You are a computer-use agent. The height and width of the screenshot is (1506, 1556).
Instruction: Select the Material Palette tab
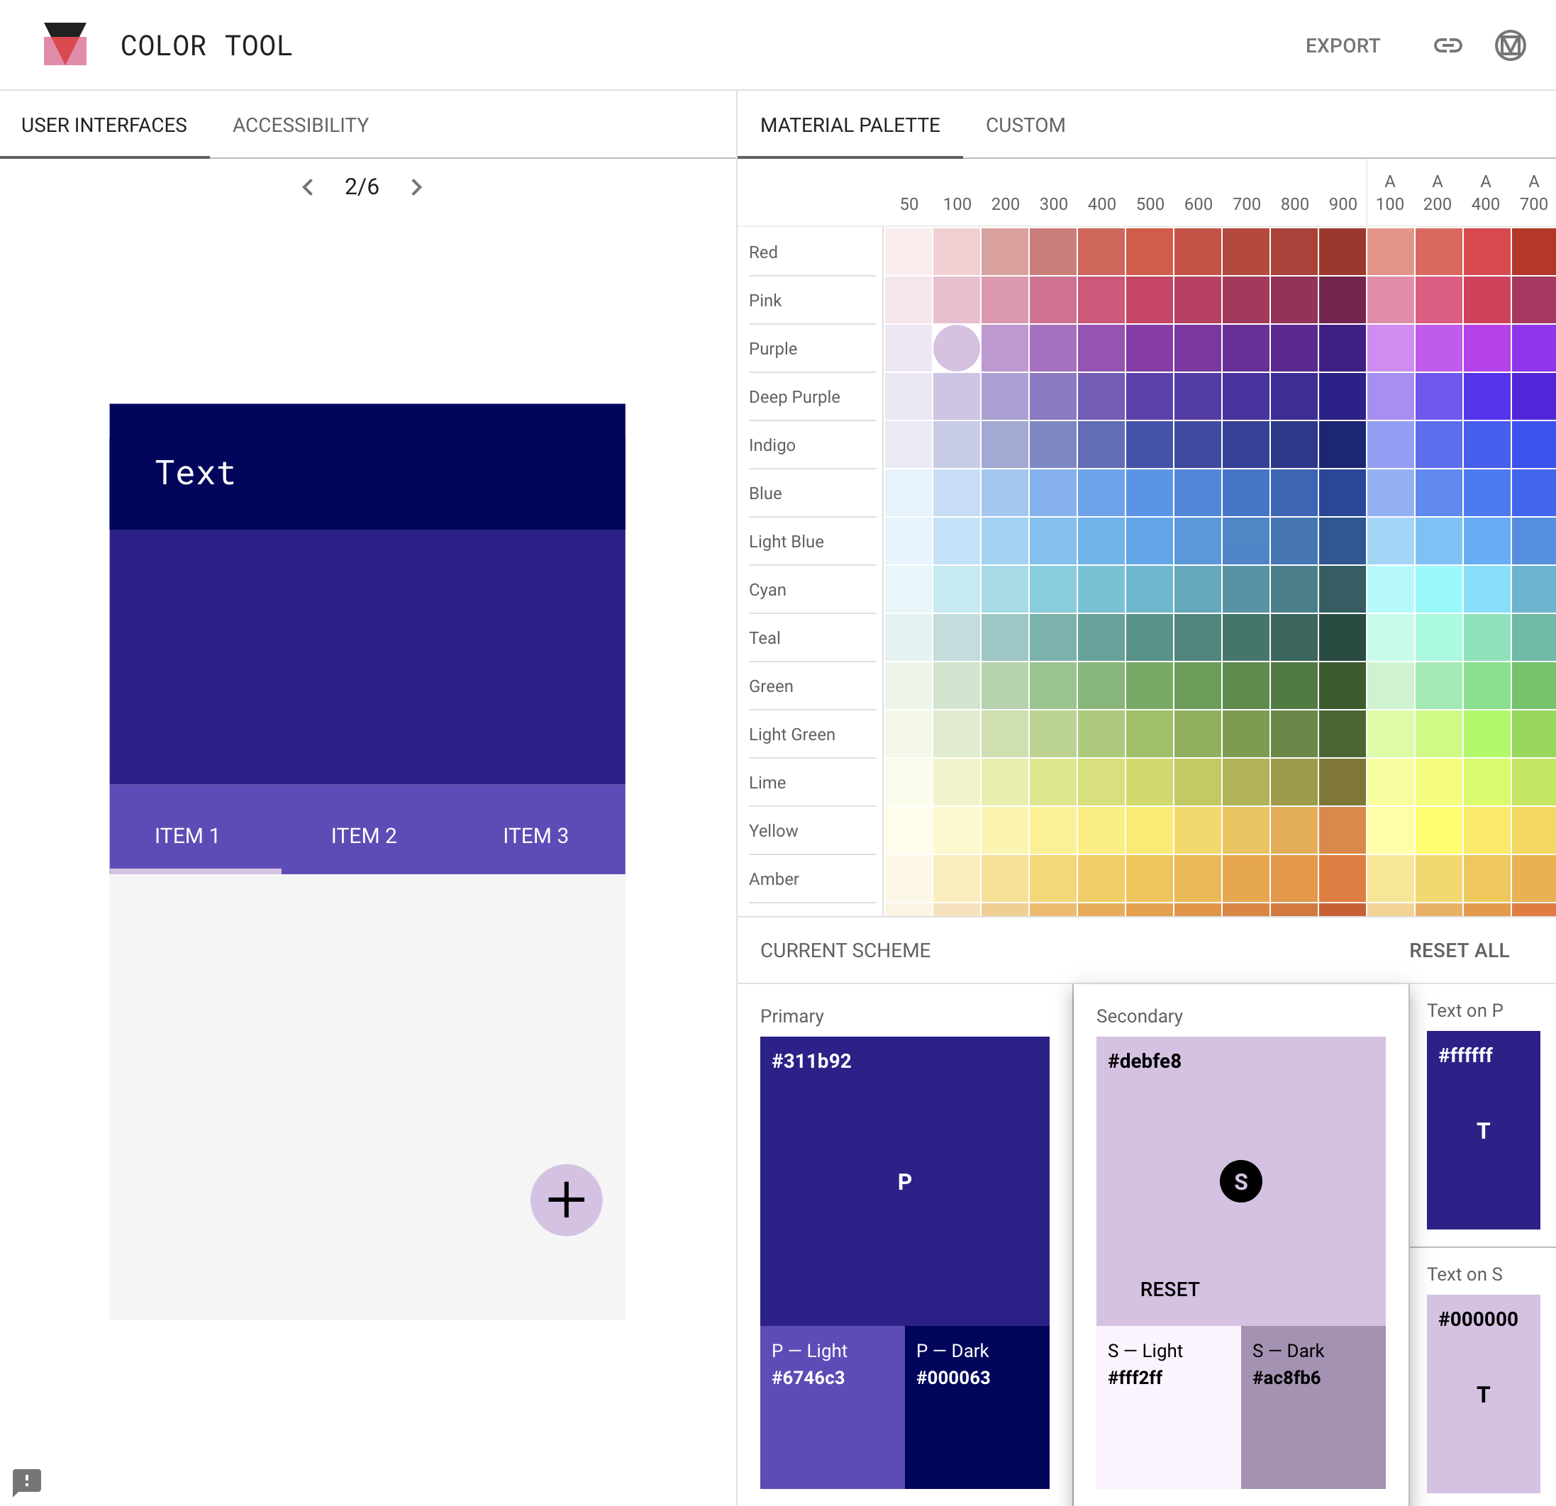850,125
